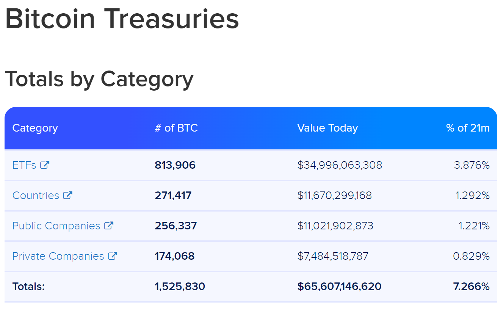Sort the table by the Category header
This screenshot has width=503, height=309.
[x=35, y=128]
